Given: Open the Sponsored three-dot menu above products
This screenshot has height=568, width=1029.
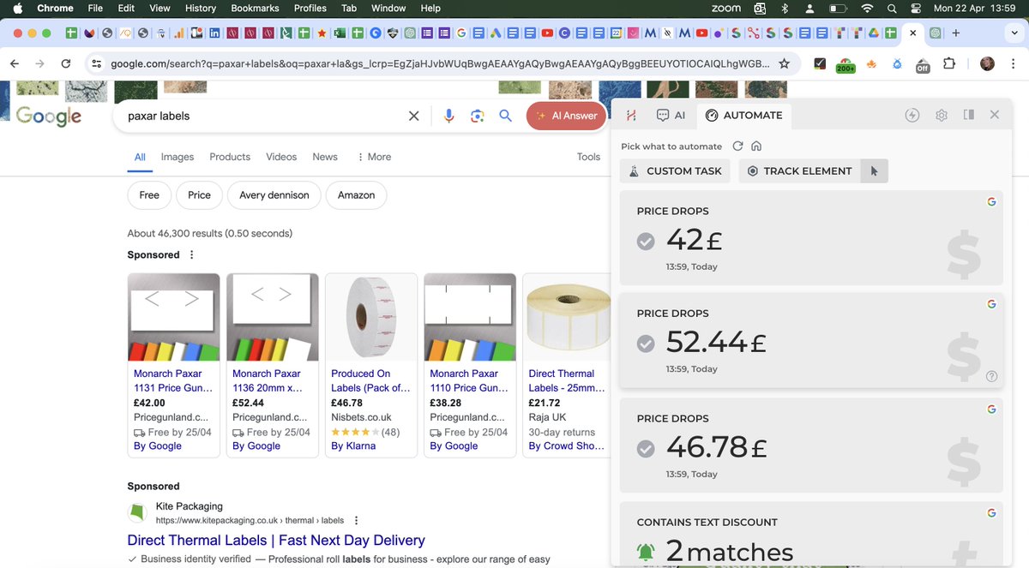Looking at the screenshot, I should tap(192, 254).
